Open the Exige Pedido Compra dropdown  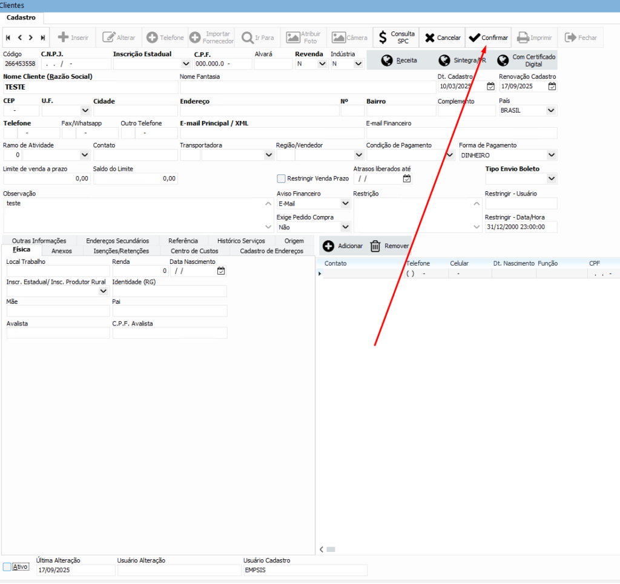[345, 227]
